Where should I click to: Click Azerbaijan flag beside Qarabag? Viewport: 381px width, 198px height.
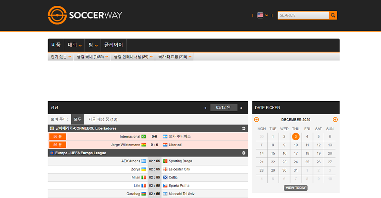(x=144, y=194)
